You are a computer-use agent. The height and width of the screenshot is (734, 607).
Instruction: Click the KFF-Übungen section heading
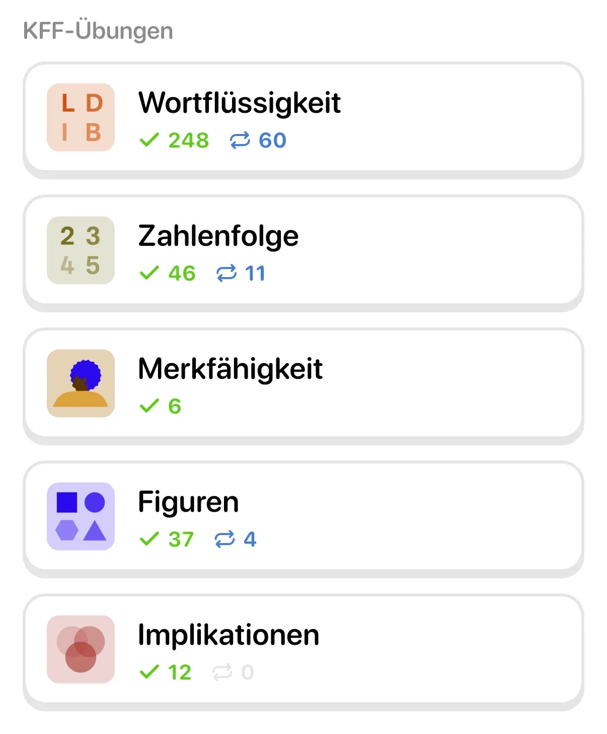tap(98, 31)
